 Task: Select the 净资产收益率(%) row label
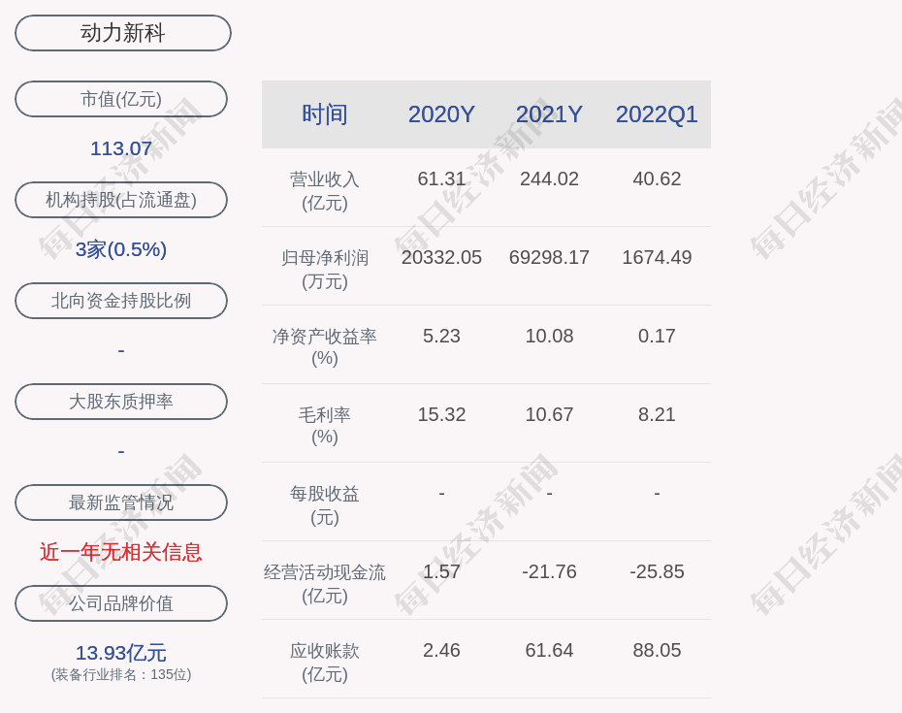click(x=325, y=347)
